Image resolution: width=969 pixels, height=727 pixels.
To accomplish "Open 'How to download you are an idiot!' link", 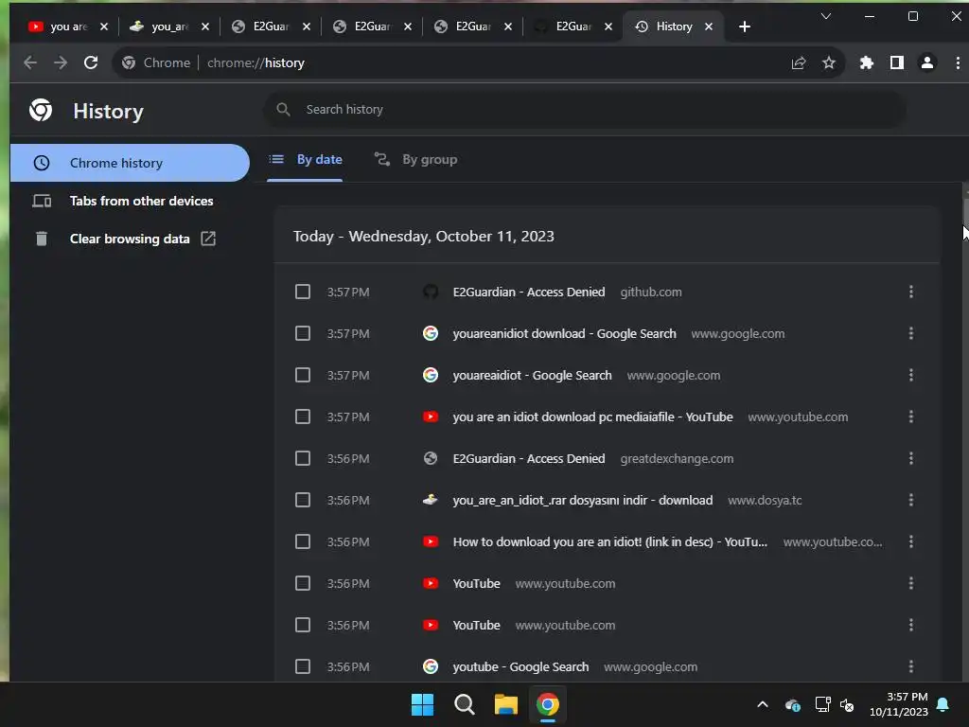I will point(610,541).
